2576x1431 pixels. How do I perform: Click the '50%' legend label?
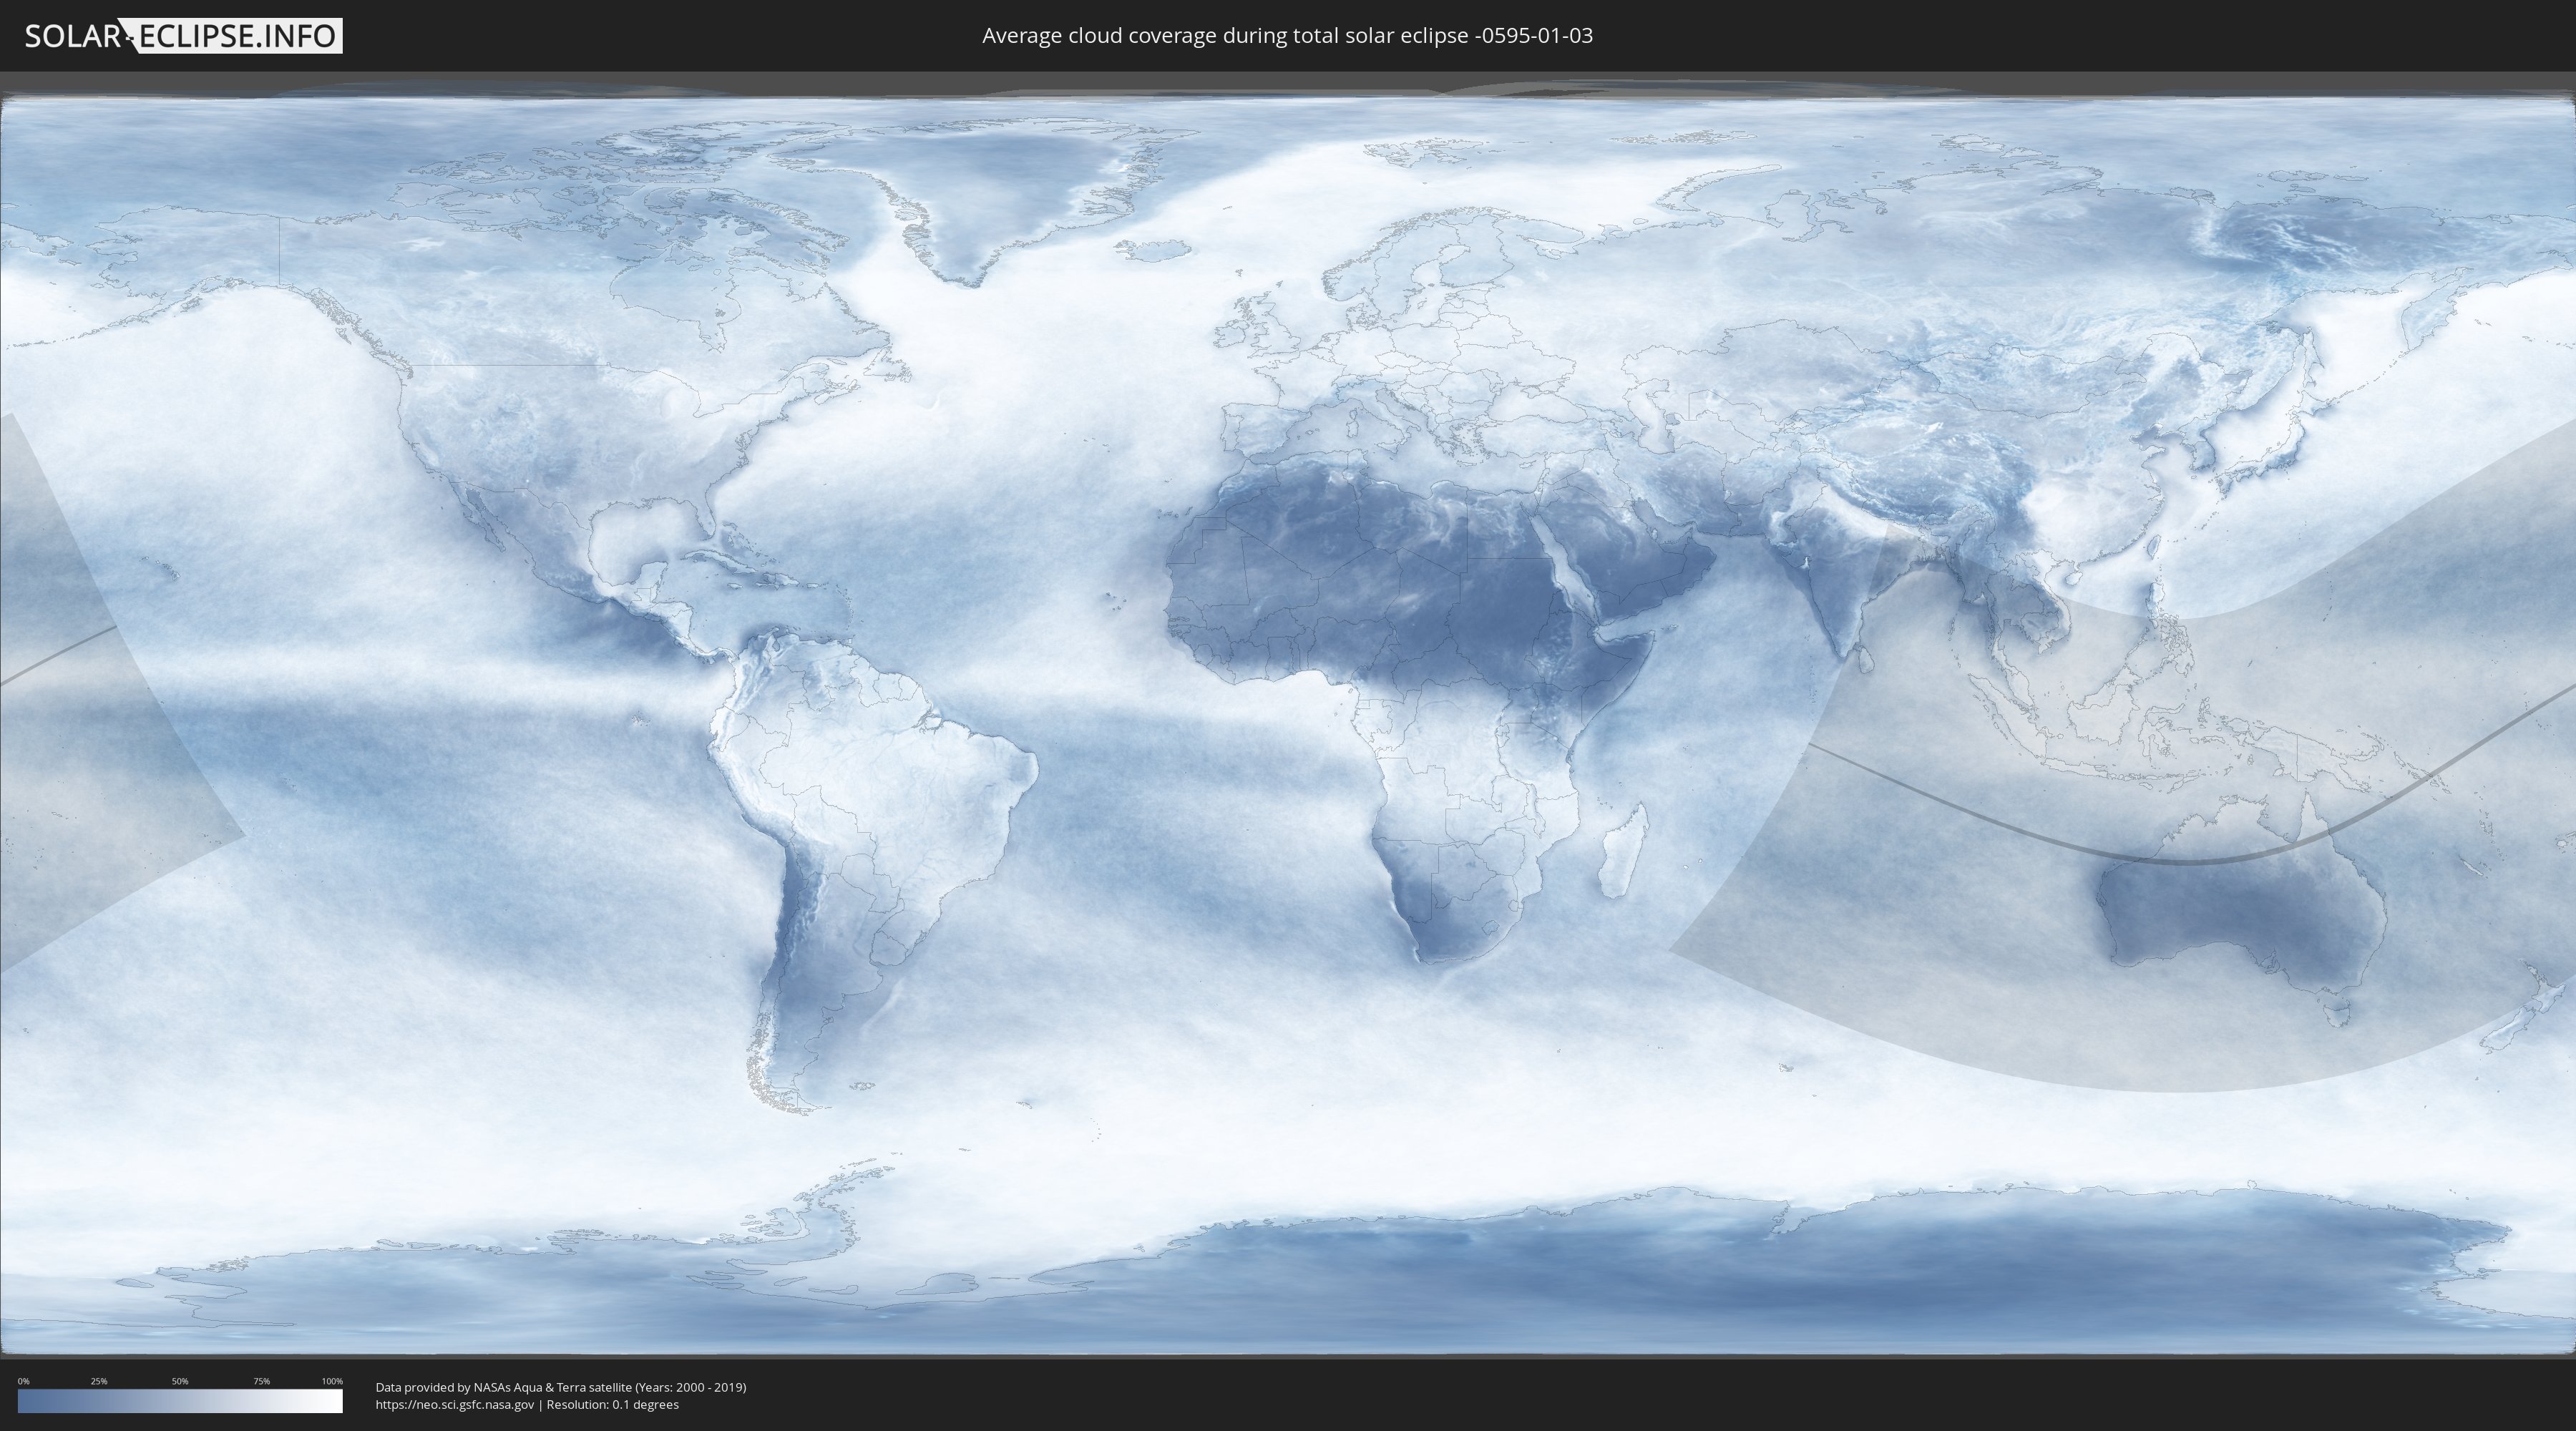tap(180, 1381)
